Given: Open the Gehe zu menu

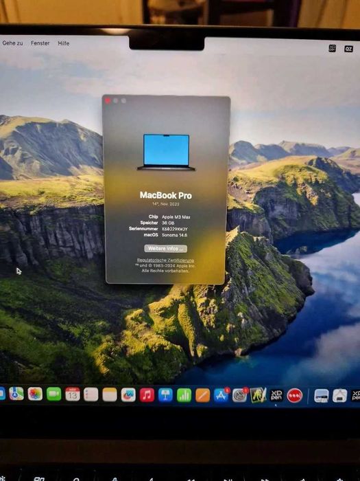Looking at the screenshot, I should (x=12, y=43).
